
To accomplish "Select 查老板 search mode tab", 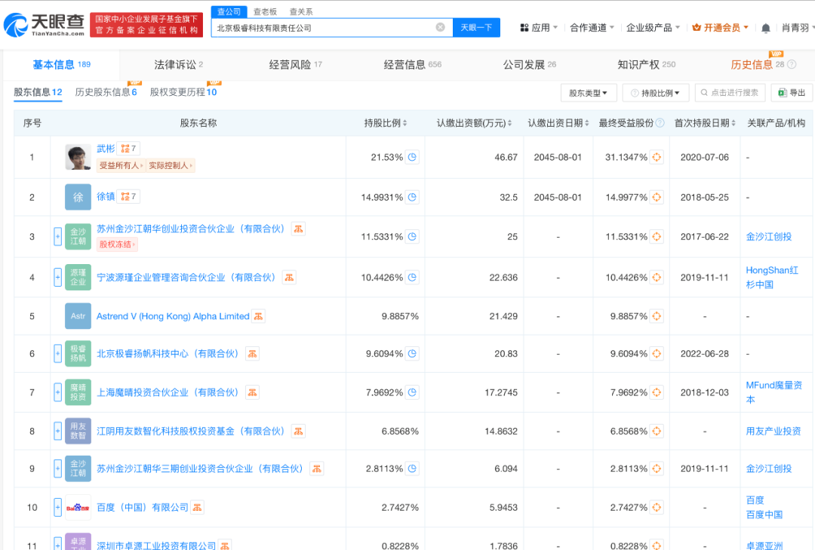I will click(x=265, y=11).
